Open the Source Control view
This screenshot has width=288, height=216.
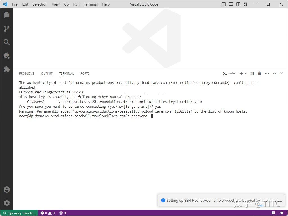click(x=7, y=28)
